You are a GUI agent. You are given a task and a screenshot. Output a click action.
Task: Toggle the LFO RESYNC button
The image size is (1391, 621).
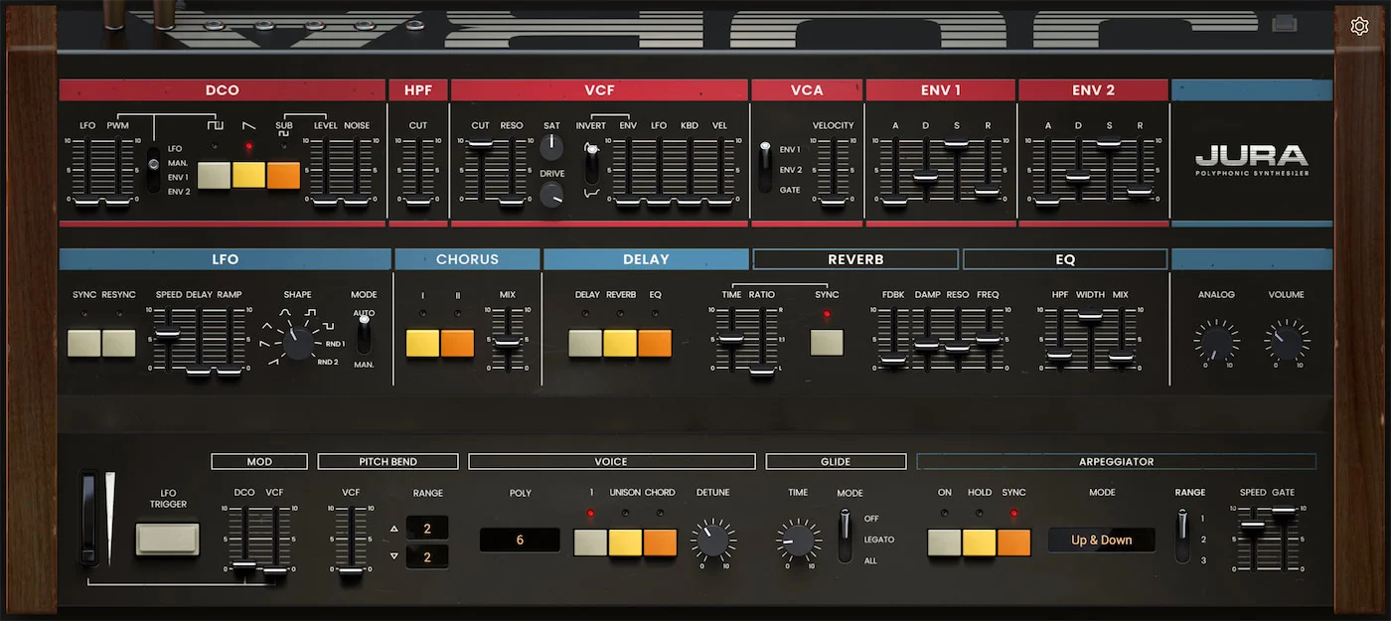click(x=118, y=343)
